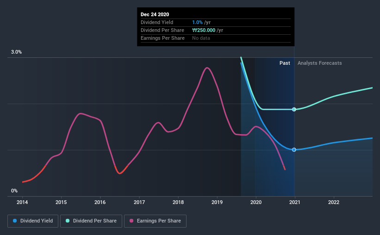The height and width of the screenshot is (235, 380).
Task: Click the 2014 x-axis year label
Action: [22, 202]
